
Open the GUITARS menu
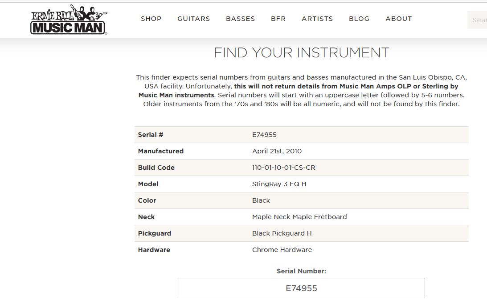point(193,19)
